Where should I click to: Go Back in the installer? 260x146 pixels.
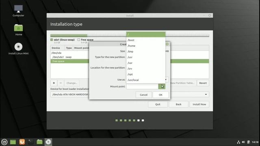(x=178, y=104)
